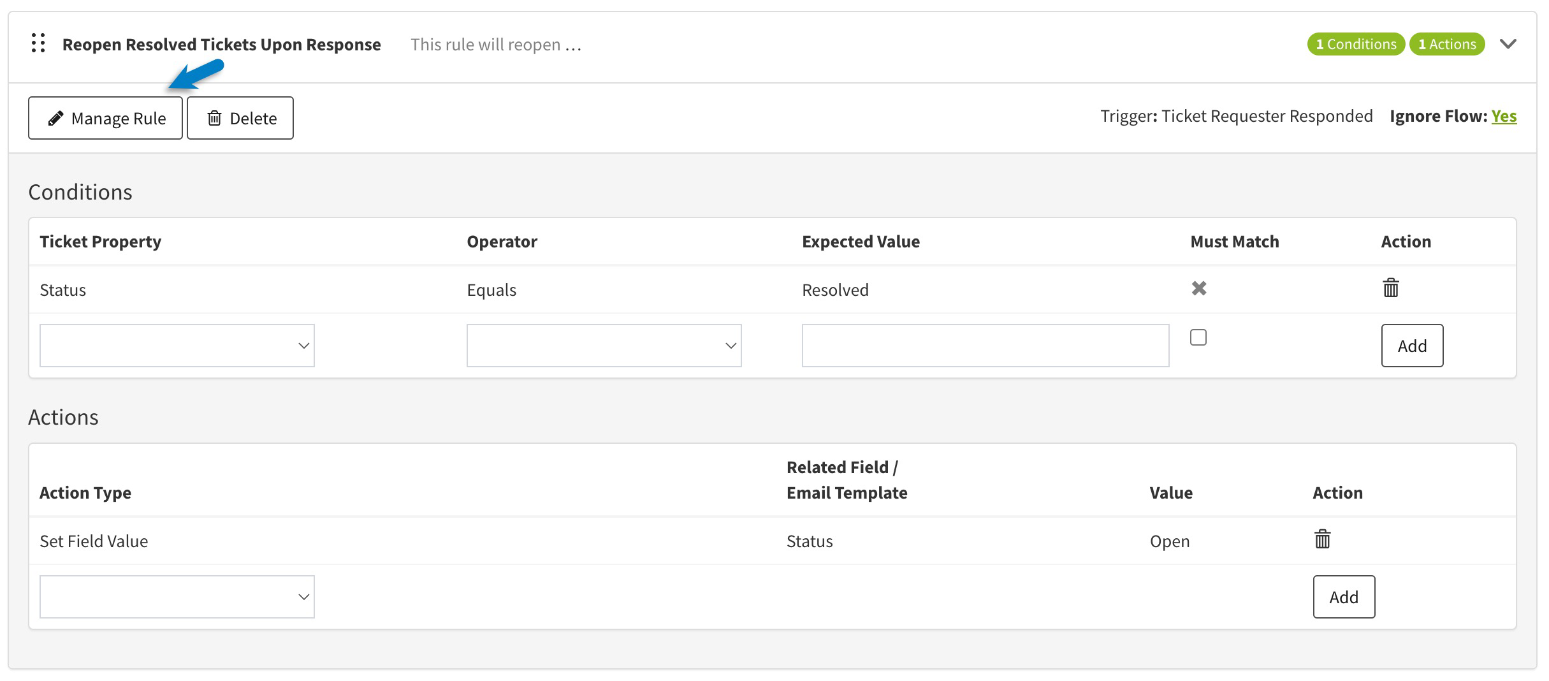This screenshot has height=681, width=1549.
Task: Tick the Must Match checkbox
Action: pos(1198,337)
